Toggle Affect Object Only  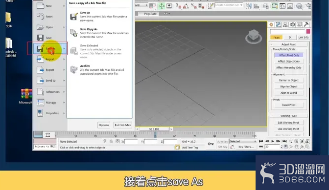click(289, 62)
